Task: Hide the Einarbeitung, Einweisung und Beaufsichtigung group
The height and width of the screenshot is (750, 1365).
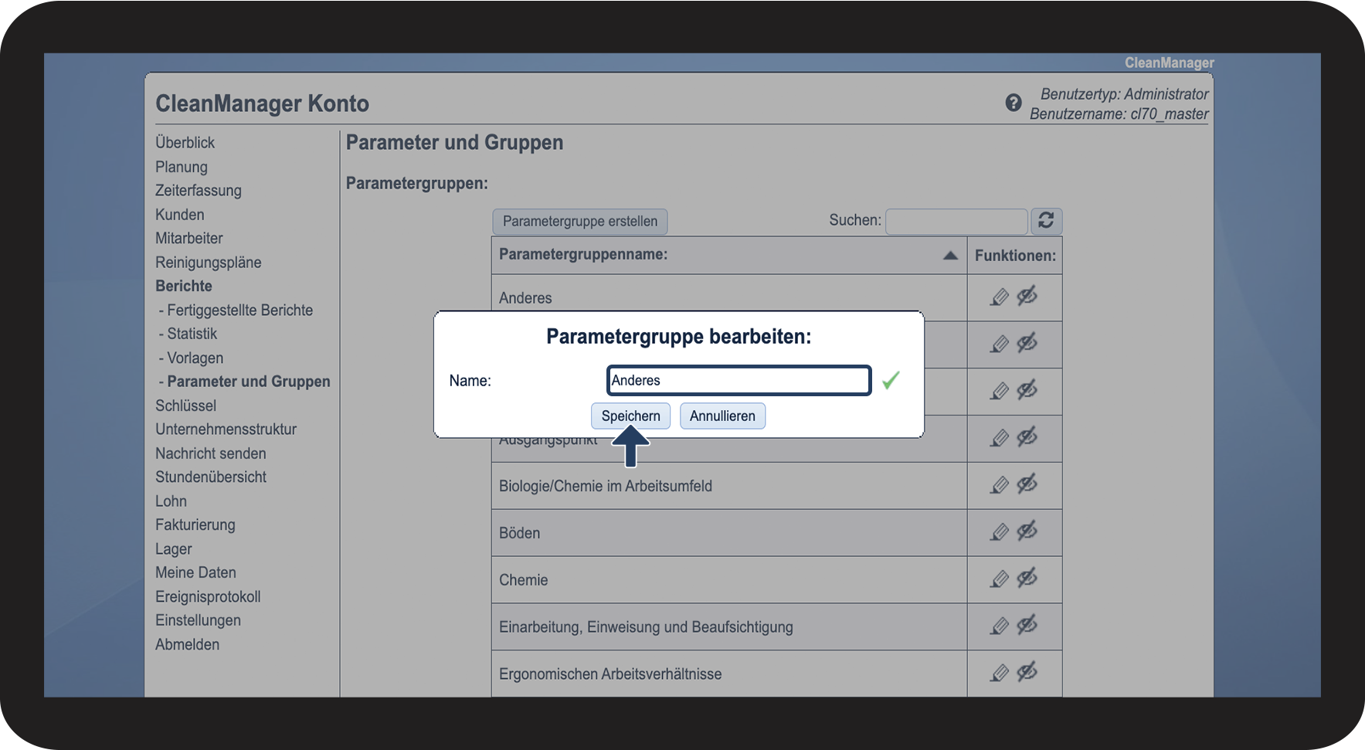Action: [1027, 626]
